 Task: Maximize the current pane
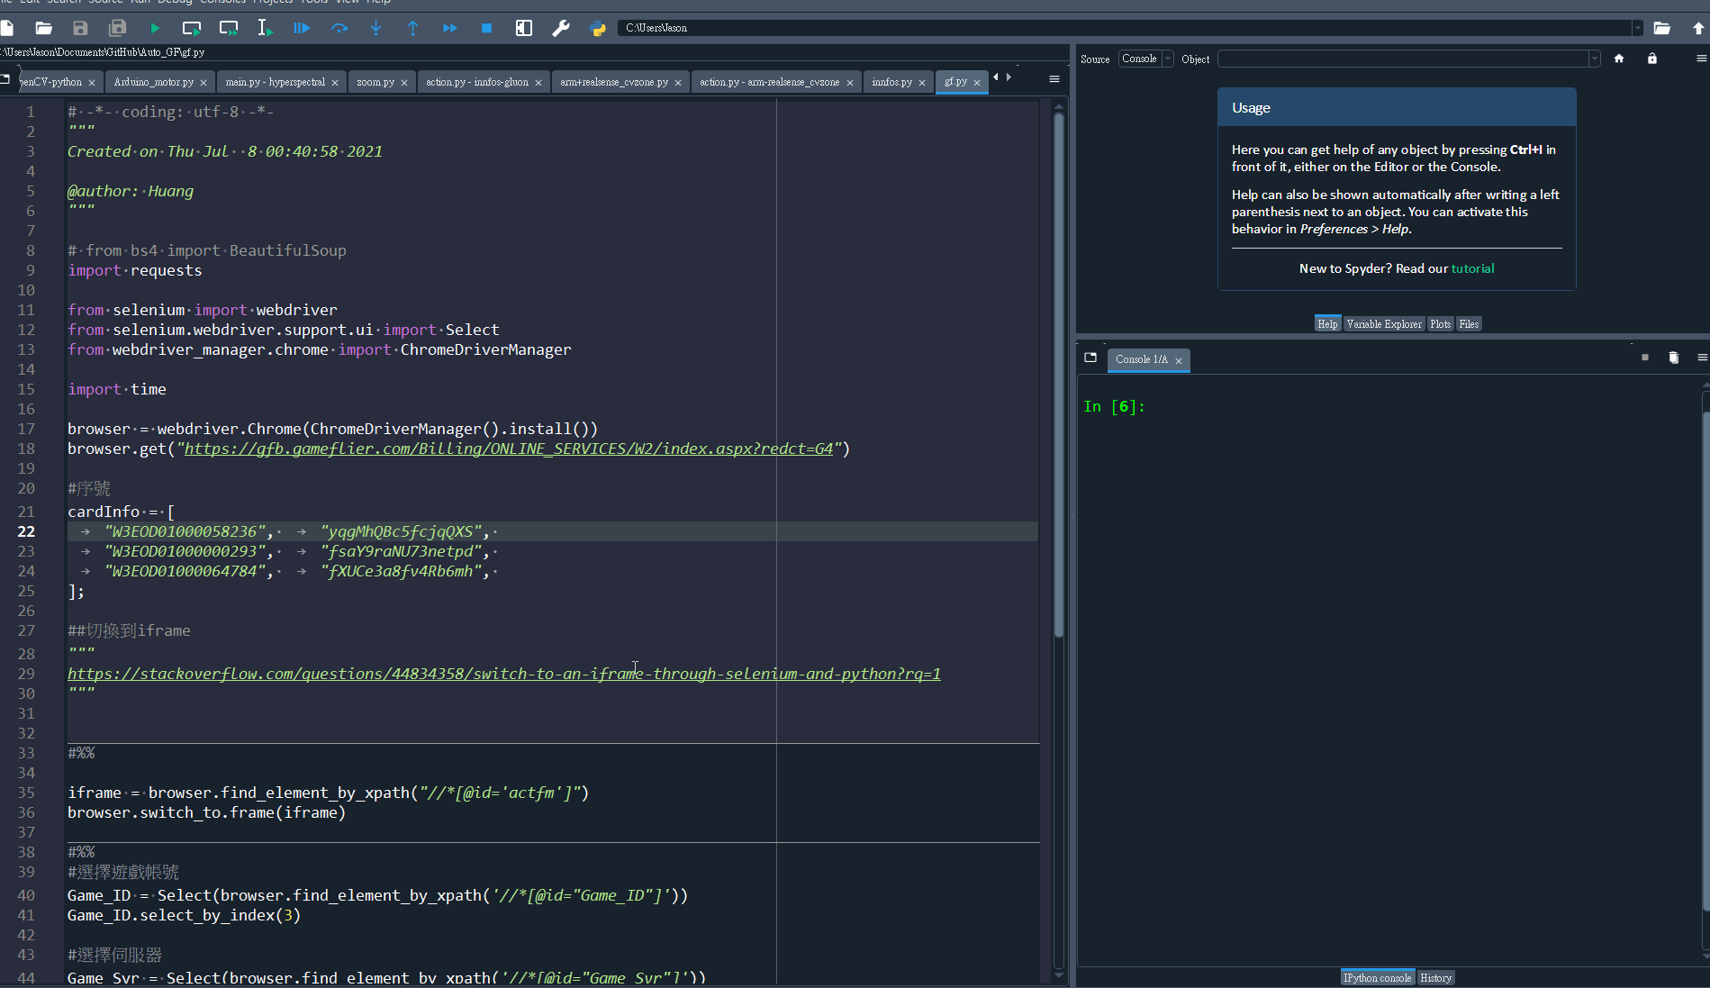523,28
